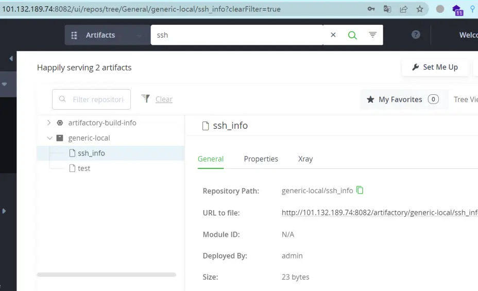
Task: Copy the repository path to clipboard
Action: point(360,190)
